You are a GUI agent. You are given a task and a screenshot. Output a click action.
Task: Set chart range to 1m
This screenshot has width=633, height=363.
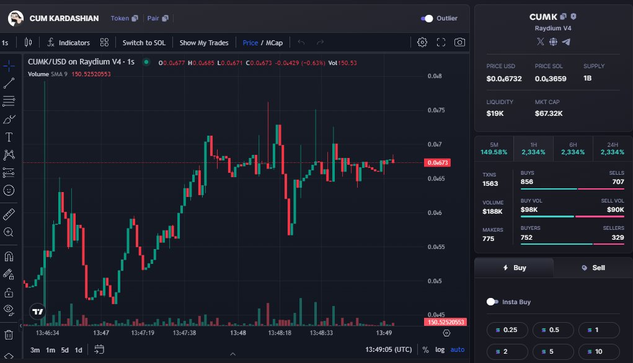pyautogui.click(x=50, y=350)
